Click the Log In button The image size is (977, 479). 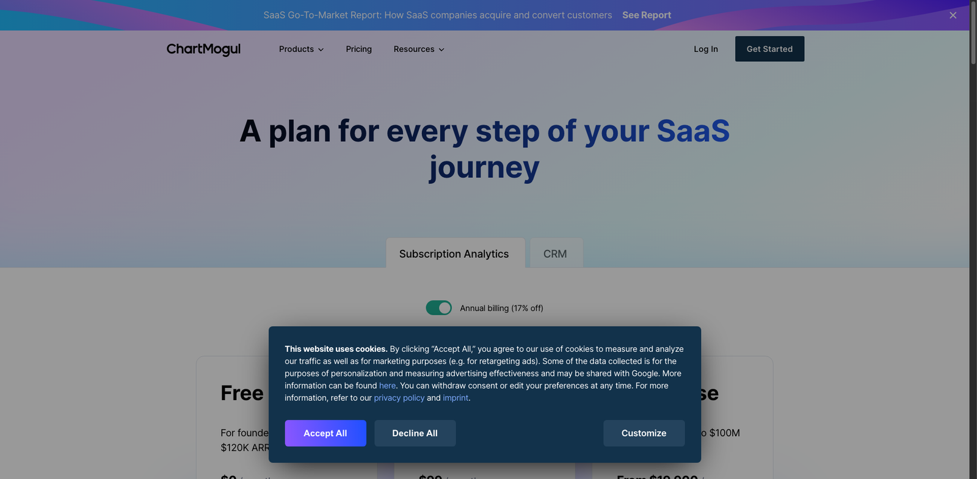tap(705, 49)
